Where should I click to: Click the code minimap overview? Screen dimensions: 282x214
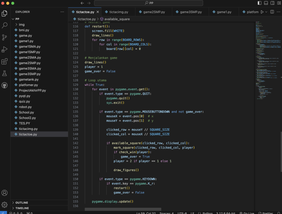pyautogui.click(x=268, y=60)
